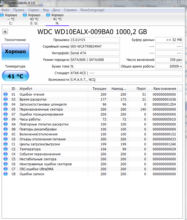Screen dimensions: 187x220
Task: Click the serial number field WD-WCATR9824947
Action: [95, 46]
